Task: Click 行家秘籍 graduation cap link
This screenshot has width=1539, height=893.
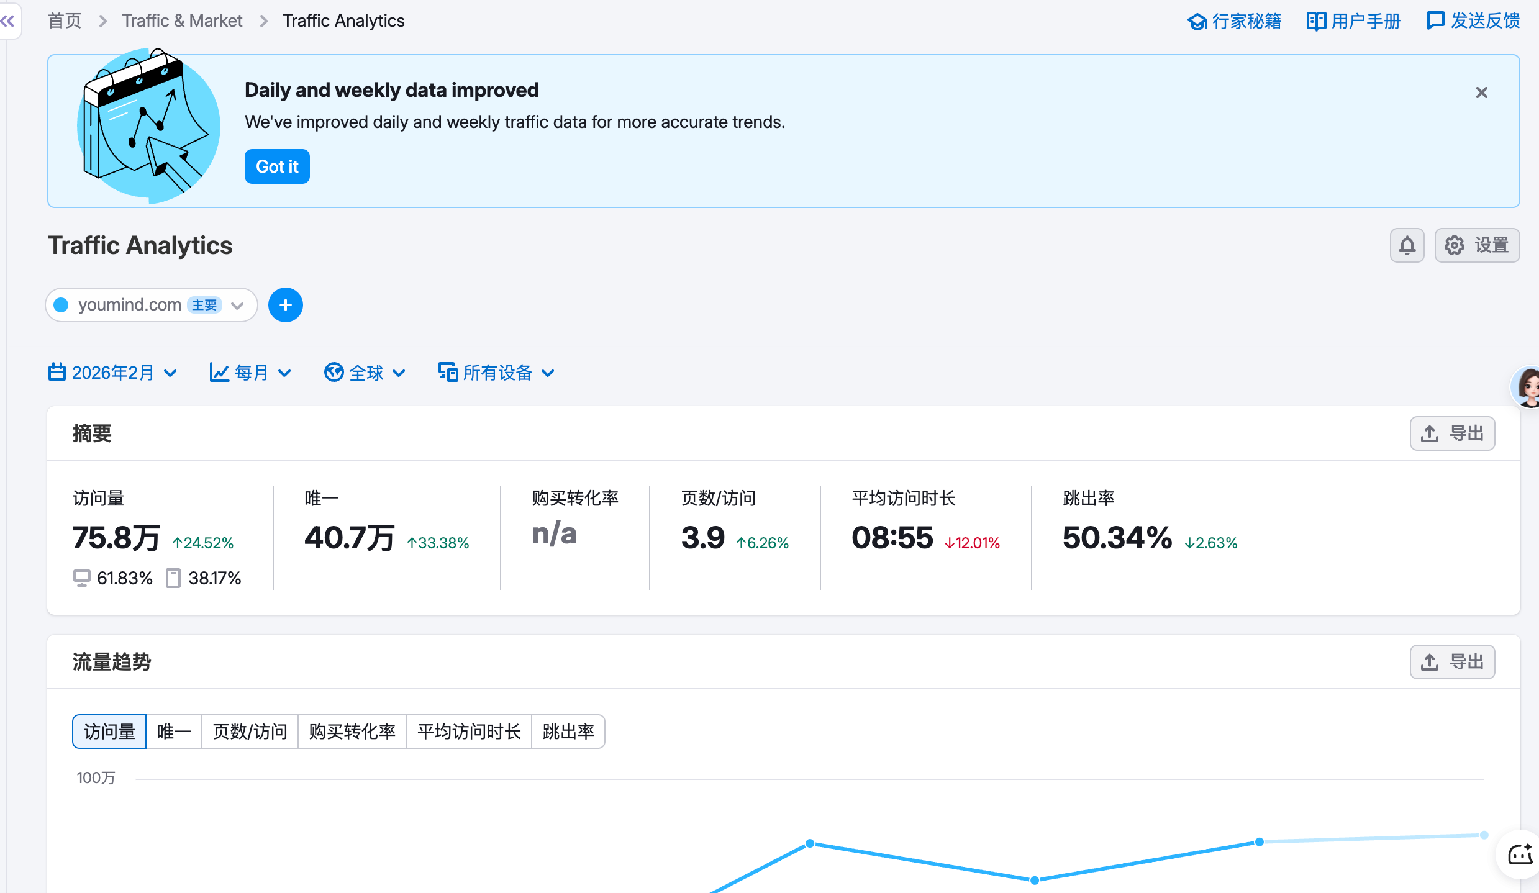Action: point(1234,21)
